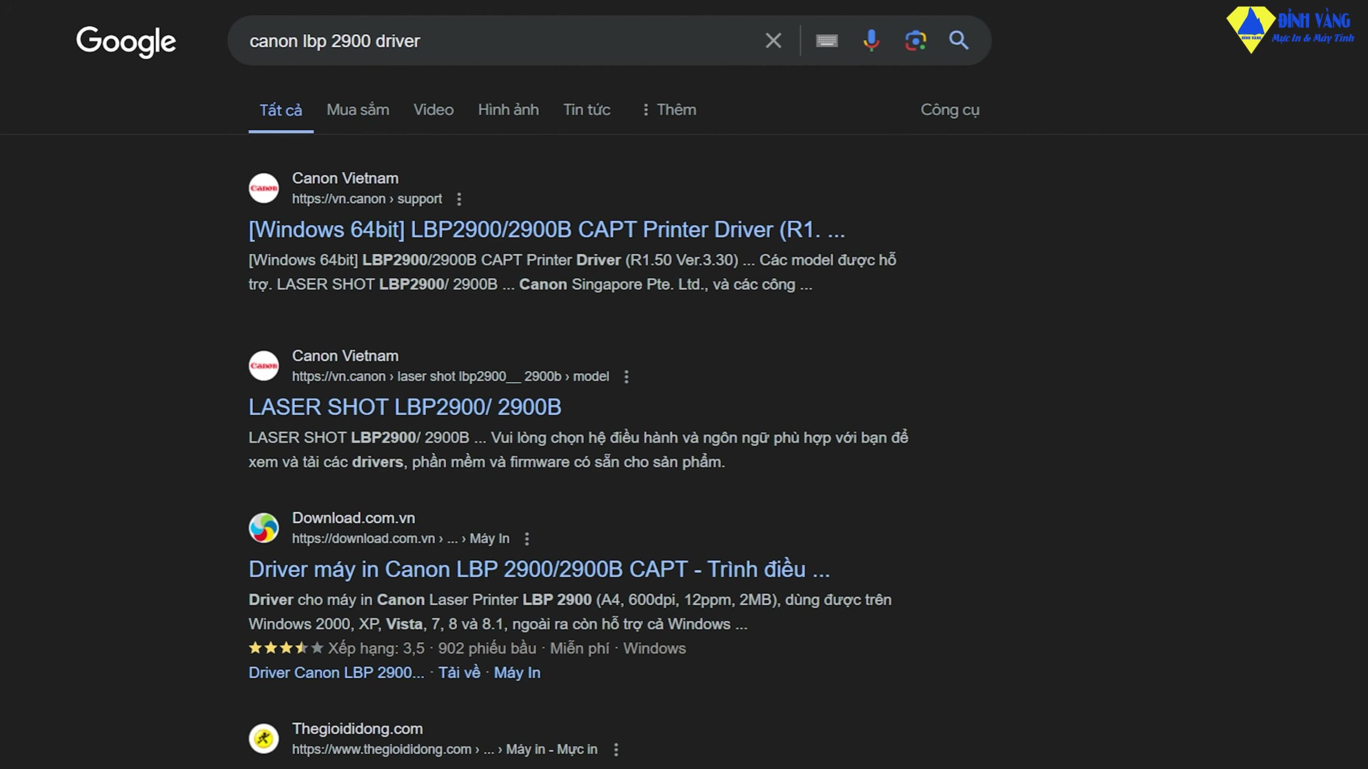Click the Tải về sitelink
This screenshot has height=769, width=1368.
459,673
